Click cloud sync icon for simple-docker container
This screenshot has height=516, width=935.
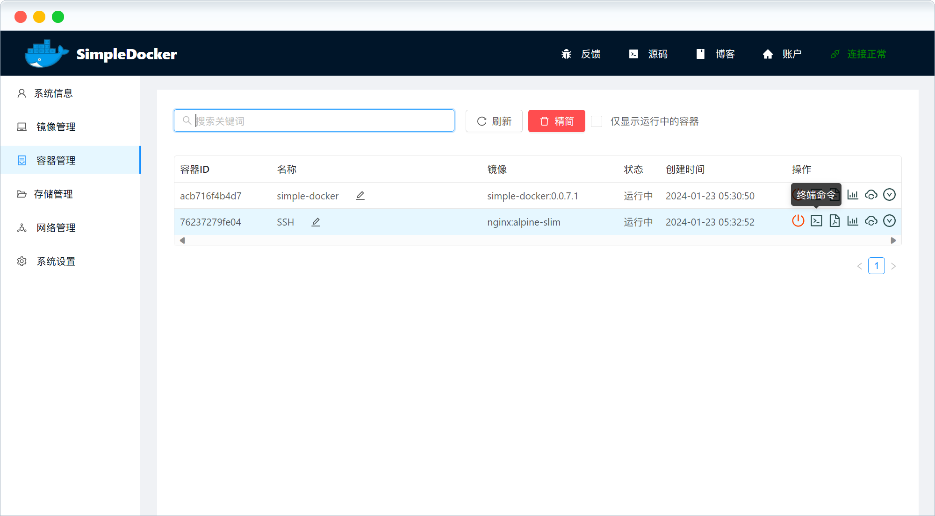(871, 195)
